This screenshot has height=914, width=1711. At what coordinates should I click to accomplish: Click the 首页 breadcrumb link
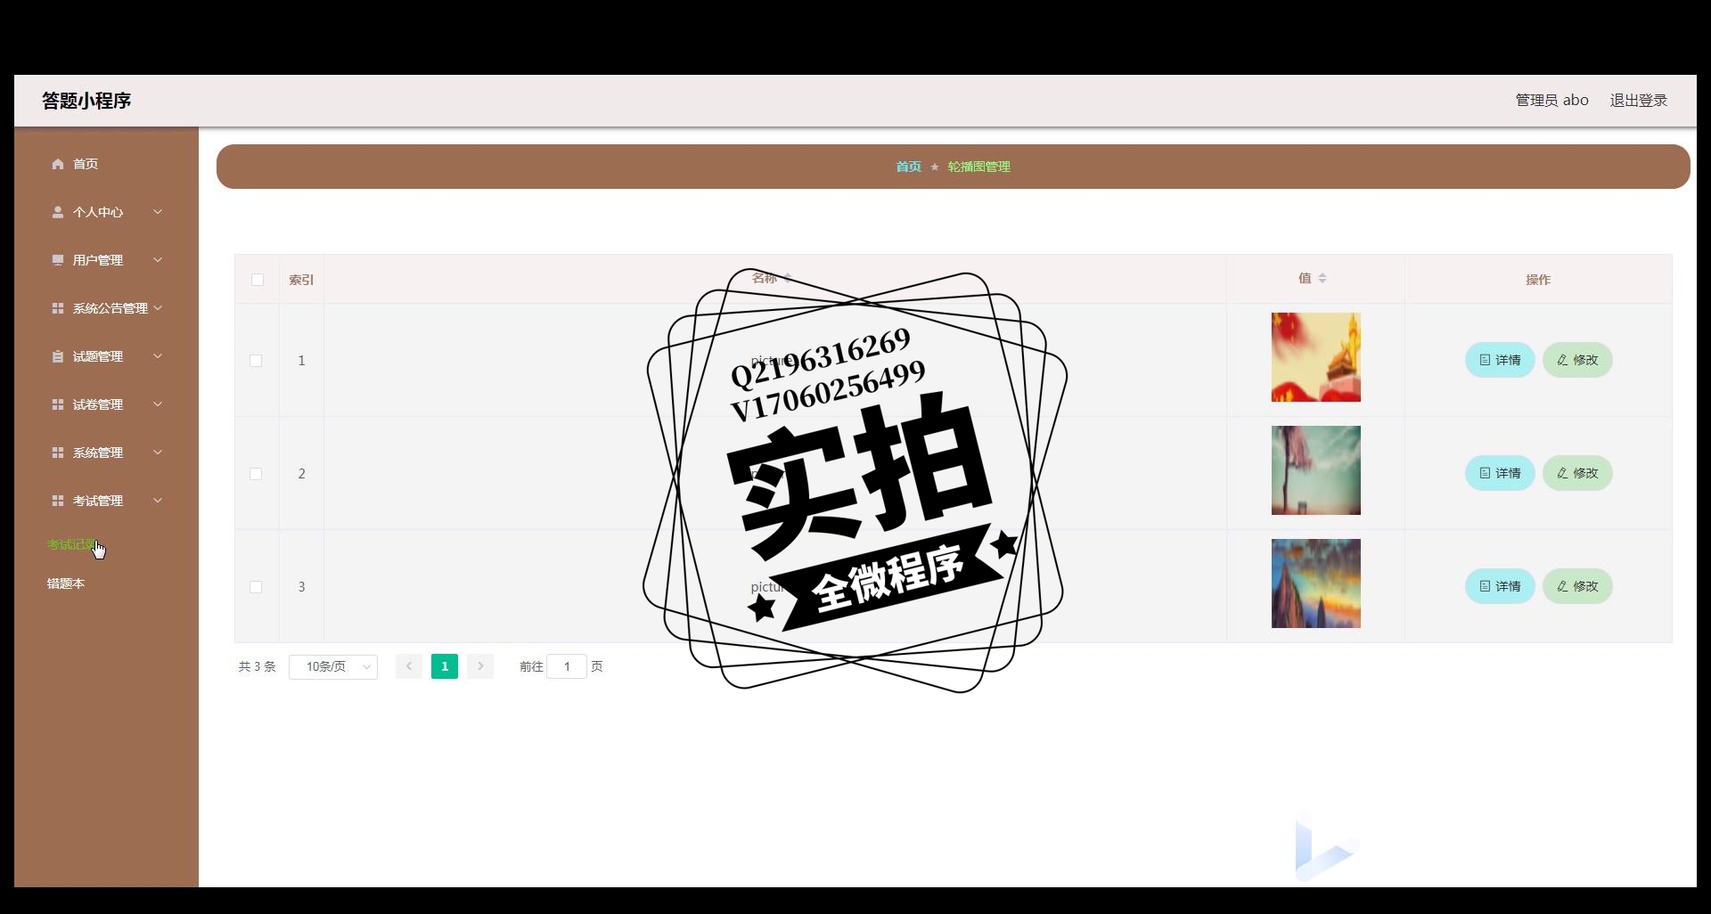pyautogui.click(x=908, y=167)
